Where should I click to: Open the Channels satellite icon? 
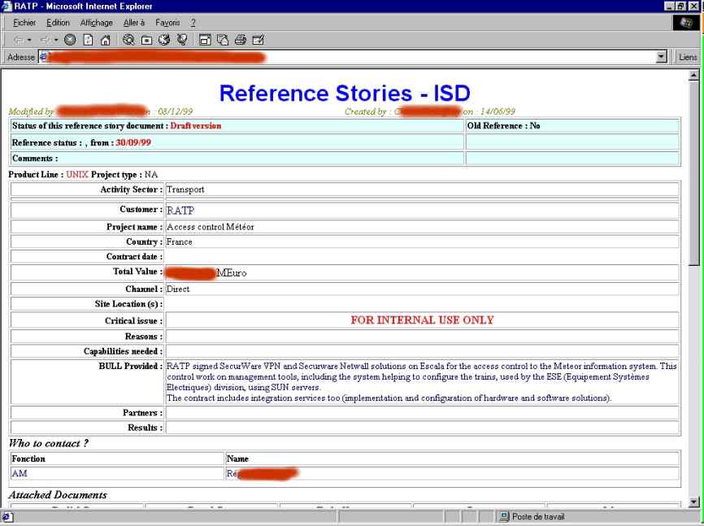pos(182,40)
